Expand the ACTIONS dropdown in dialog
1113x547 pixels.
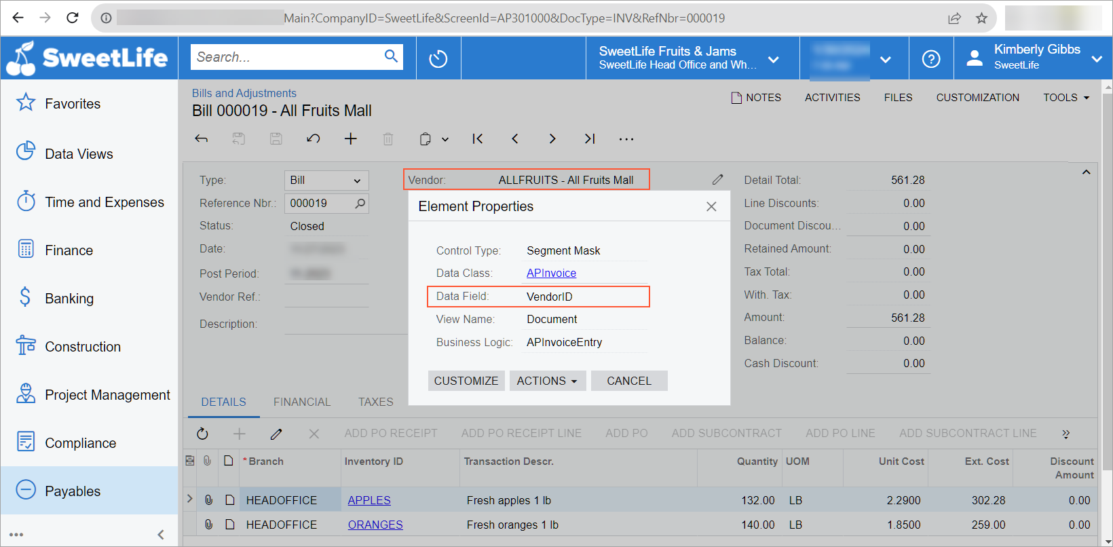pyautogui.click(x=547, y=381)
